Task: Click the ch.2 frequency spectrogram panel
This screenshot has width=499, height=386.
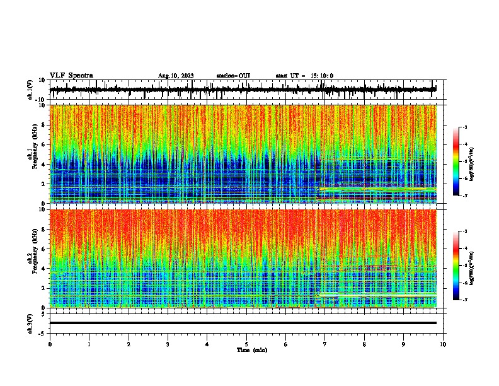Action: tap(243, 259)
